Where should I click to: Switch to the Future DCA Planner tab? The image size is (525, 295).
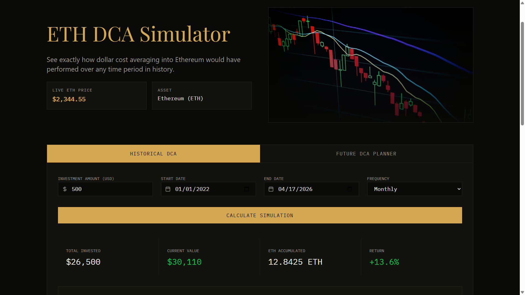366,154
